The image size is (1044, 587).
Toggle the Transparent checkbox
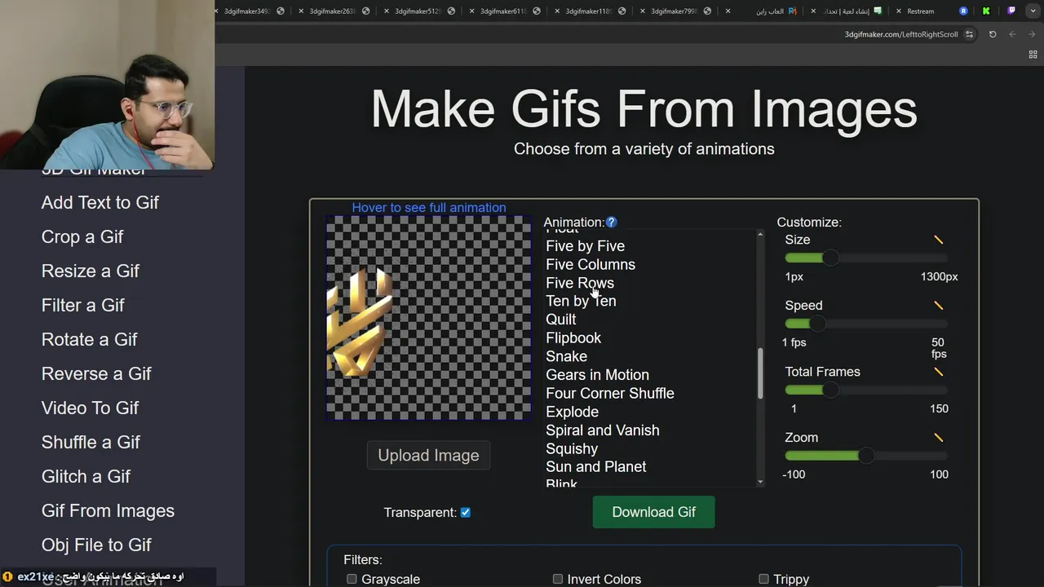pyautogui.click(x=466, y=513)
